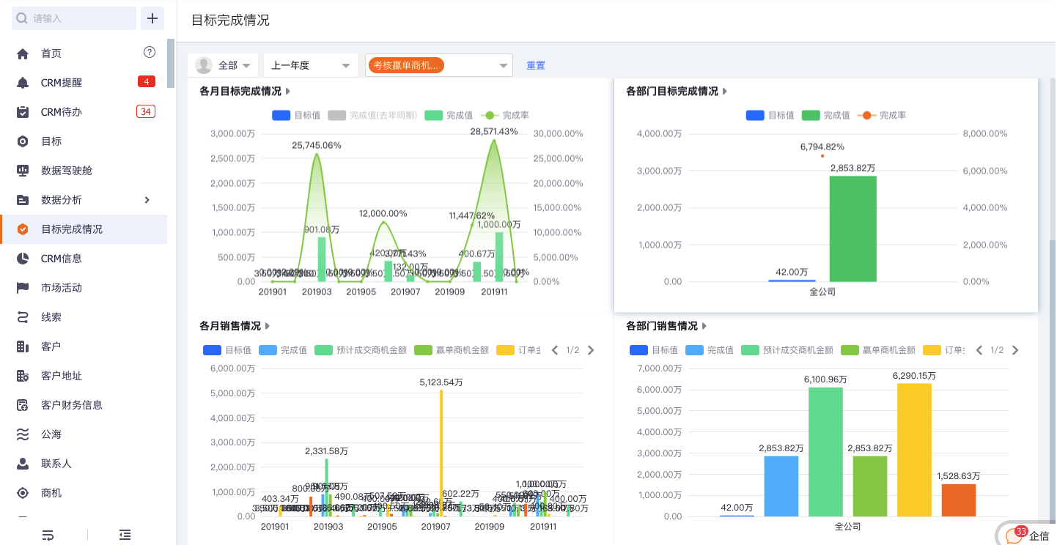Click the 公海 waves icon
This screenshot has width=1057, height=545.
23,434
